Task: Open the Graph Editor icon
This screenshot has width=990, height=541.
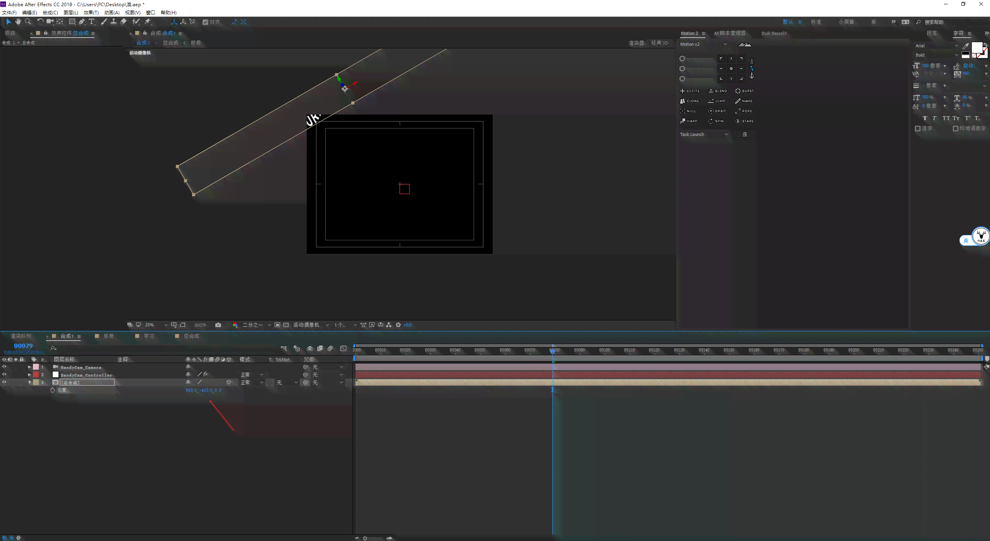Action: click(x=343, y=349)
